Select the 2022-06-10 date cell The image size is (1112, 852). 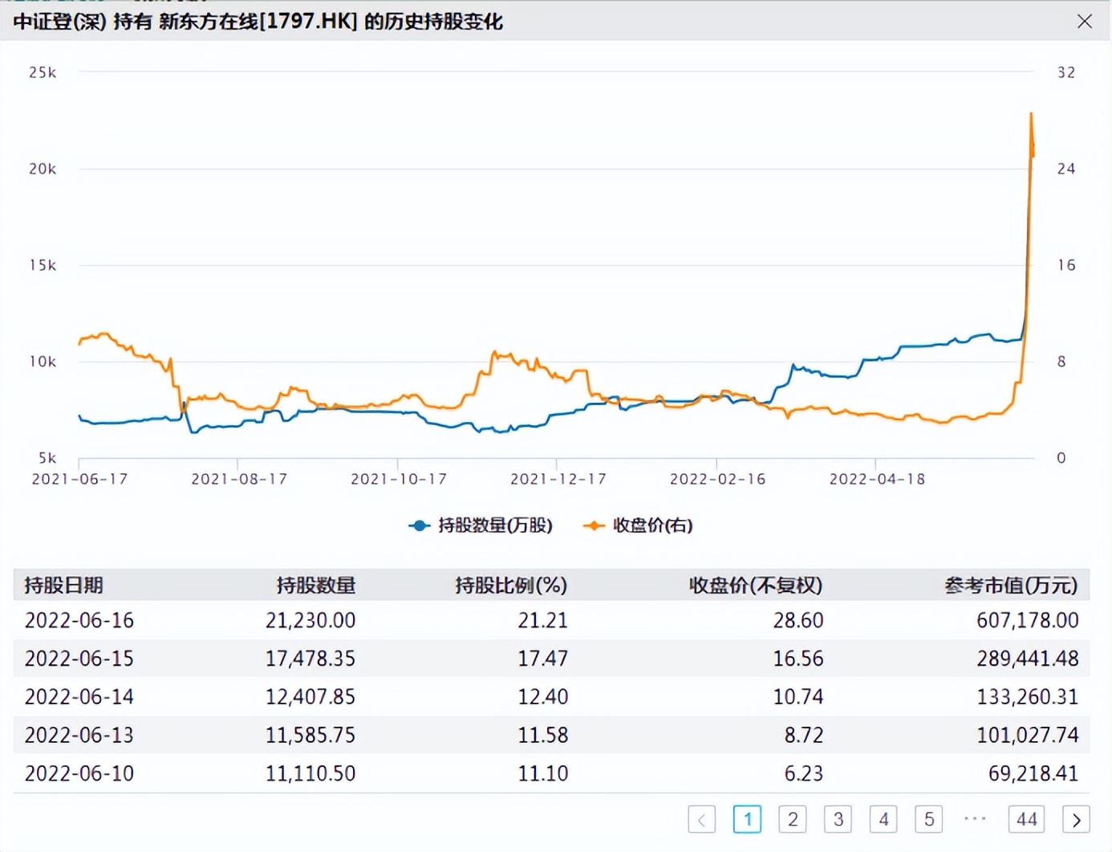click(79, 773)
